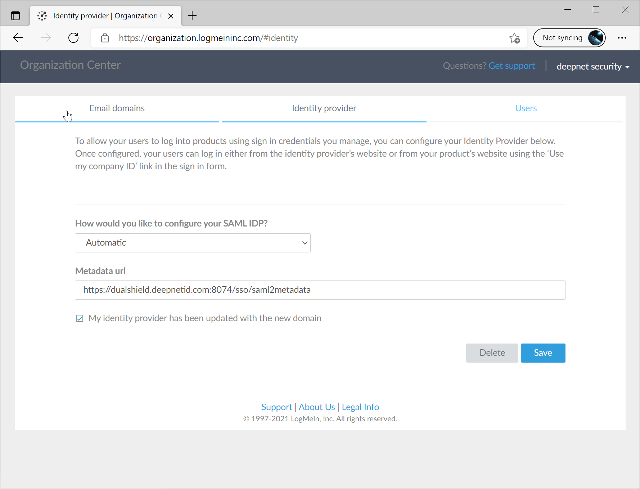Switch to the Email domains tab
This screenshot has width=640, height=489.
[x=117, y=108]
